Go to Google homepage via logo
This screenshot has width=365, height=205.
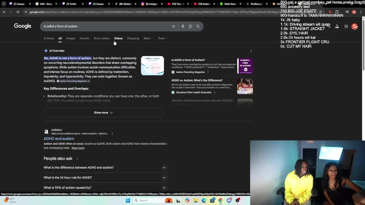pyautogui.click(x=23, y=26)
